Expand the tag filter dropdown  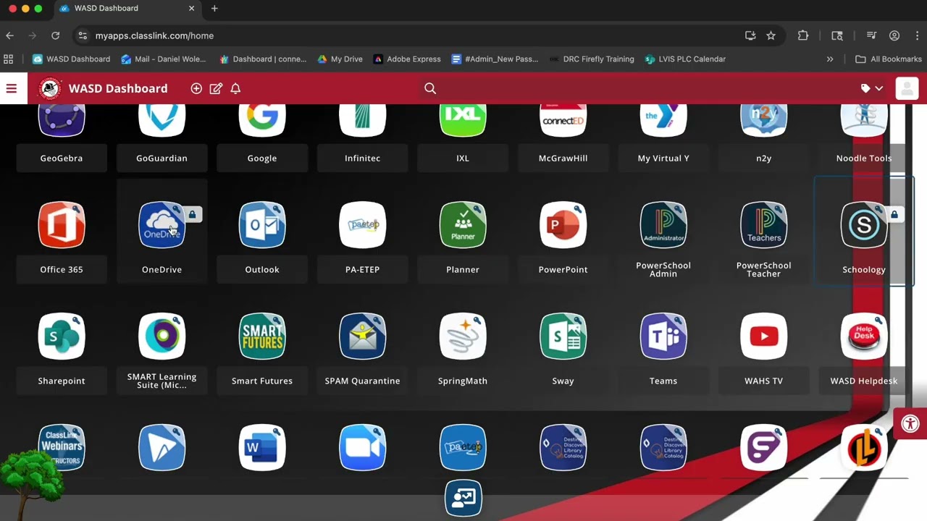872,88
